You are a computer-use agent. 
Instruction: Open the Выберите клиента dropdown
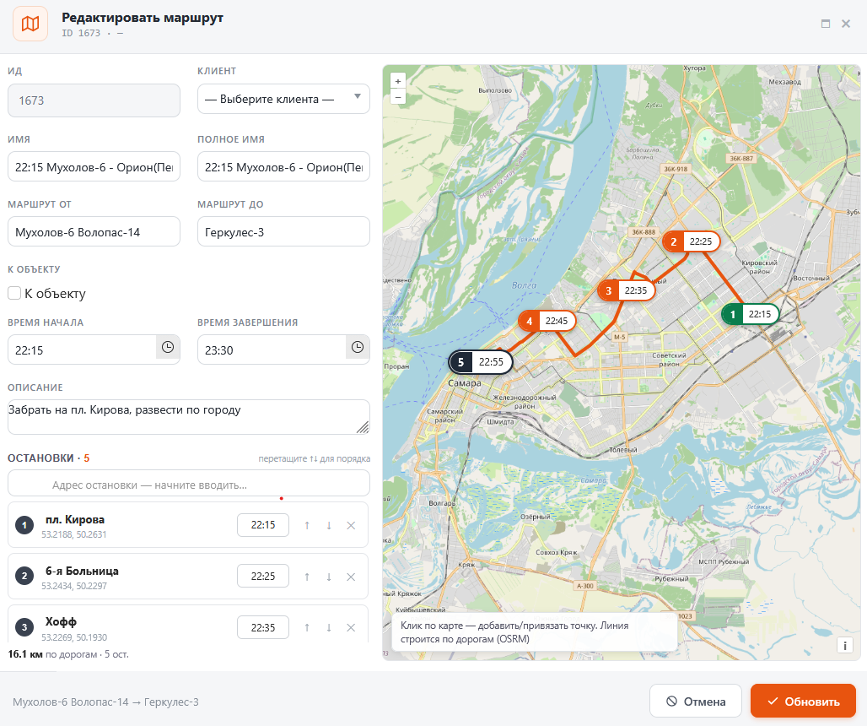[283, 99]
